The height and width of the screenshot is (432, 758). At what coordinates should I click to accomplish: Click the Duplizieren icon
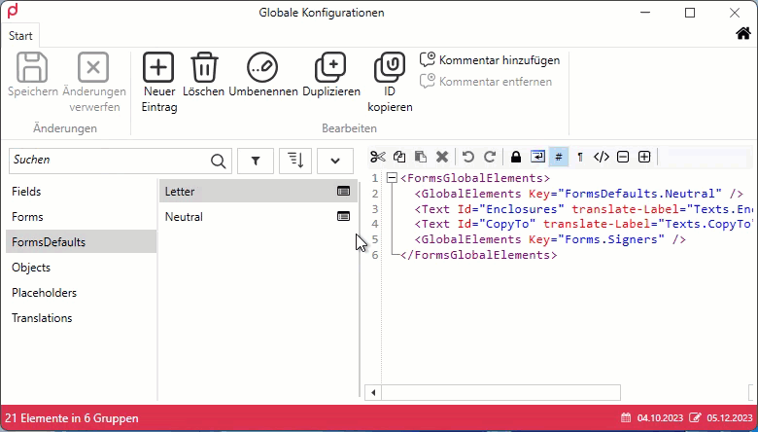click(x=330, y=67)
